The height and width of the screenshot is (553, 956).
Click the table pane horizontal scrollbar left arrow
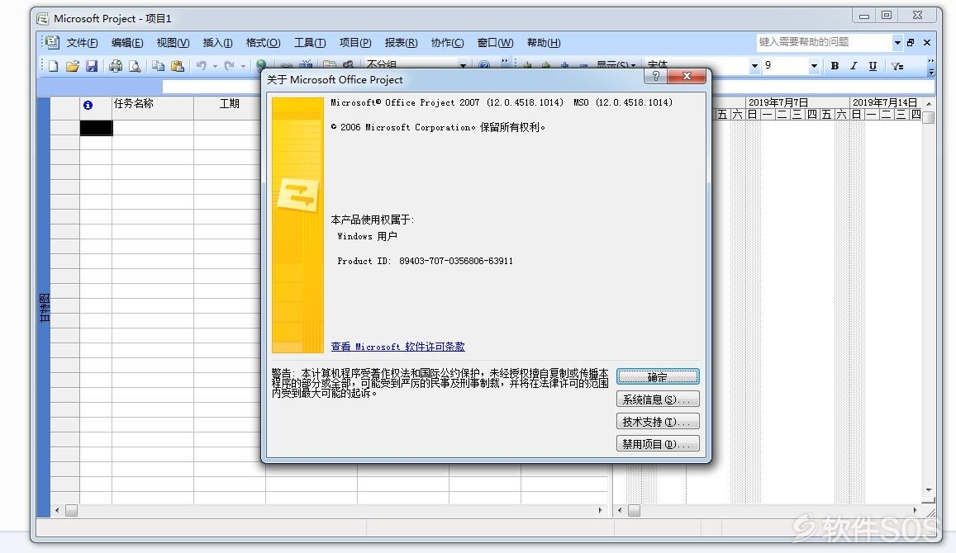click(57, 510)
